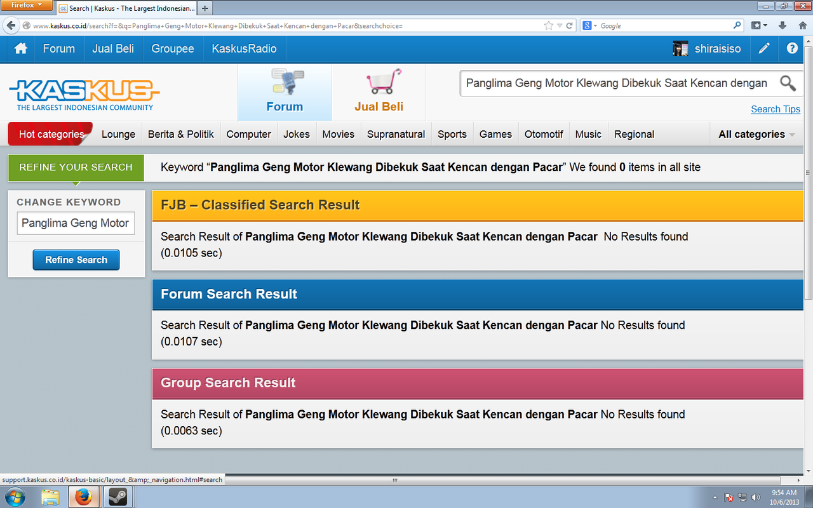Open Steam from the taskbar
813x508 pixels.
(x=117, y=497)
